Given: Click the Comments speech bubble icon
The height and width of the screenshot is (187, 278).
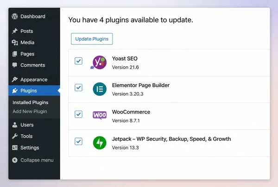Looking at the screenshot, I should click(15, 65).
